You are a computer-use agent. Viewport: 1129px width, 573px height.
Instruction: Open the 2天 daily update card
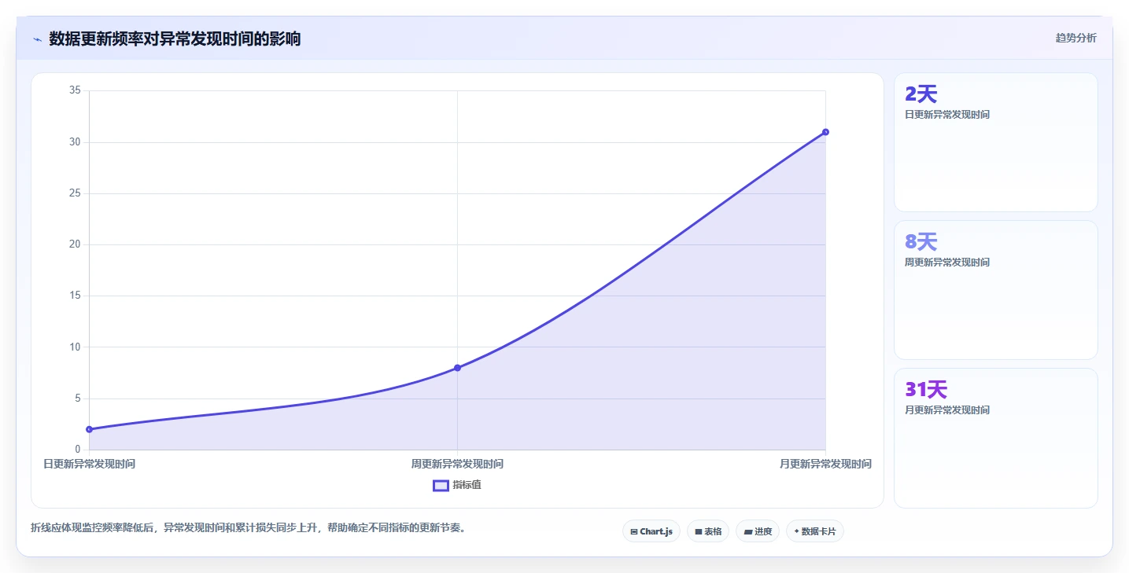point(995,142)
